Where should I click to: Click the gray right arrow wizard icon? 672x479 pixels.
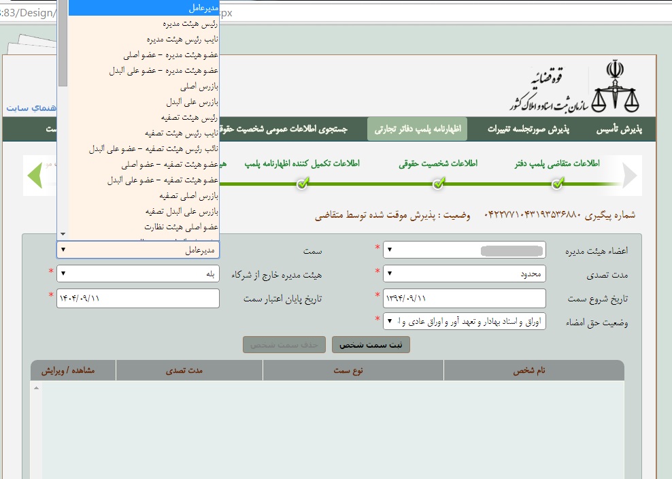pos(630,176)
